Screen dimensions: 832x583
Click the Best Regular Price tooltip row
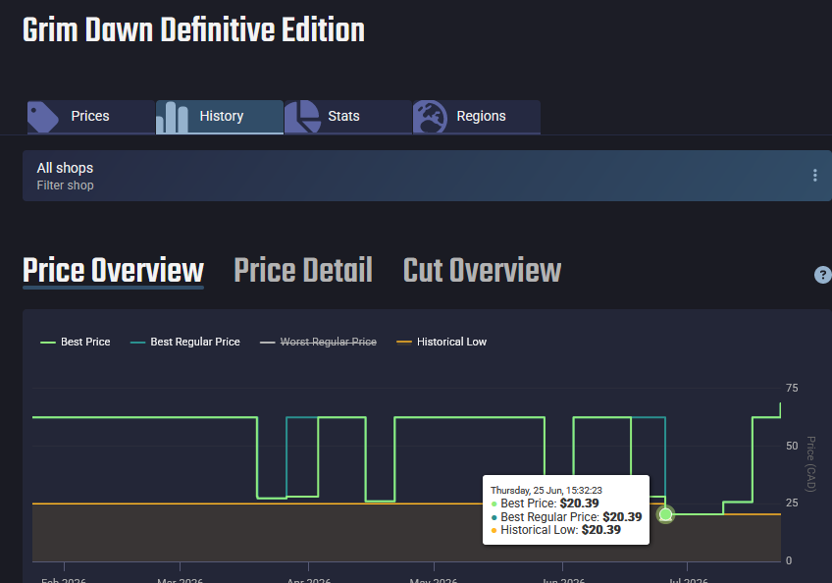[566, 516]
